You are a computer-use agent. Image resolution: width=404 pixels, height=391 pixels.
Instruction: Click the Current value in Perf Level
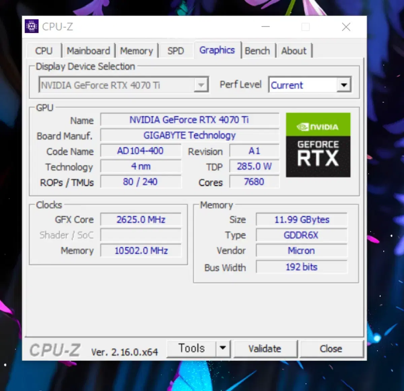[287, 85]
